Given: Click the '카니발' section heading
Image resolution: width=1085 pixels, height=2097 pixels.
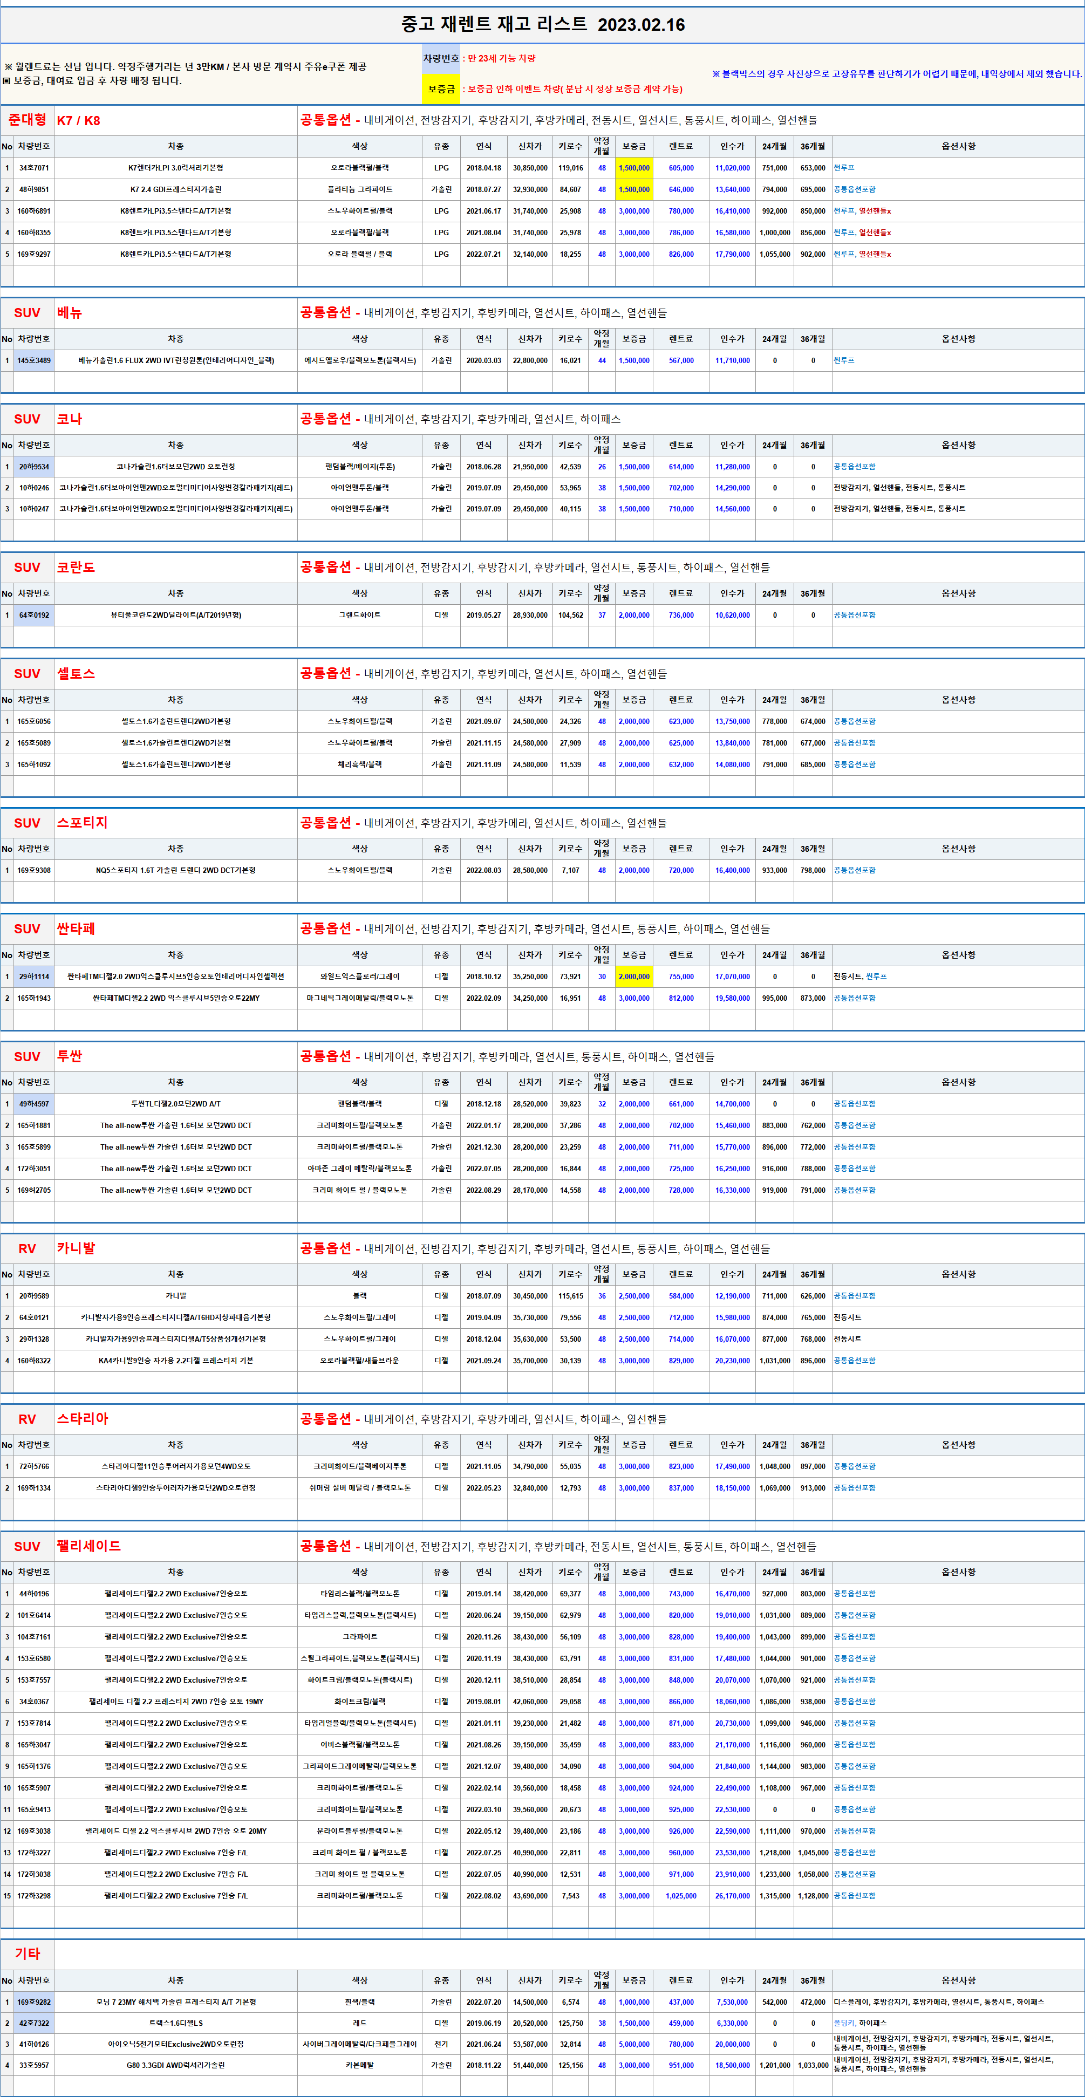Looking at the screenshot, I should (76, 1249).
